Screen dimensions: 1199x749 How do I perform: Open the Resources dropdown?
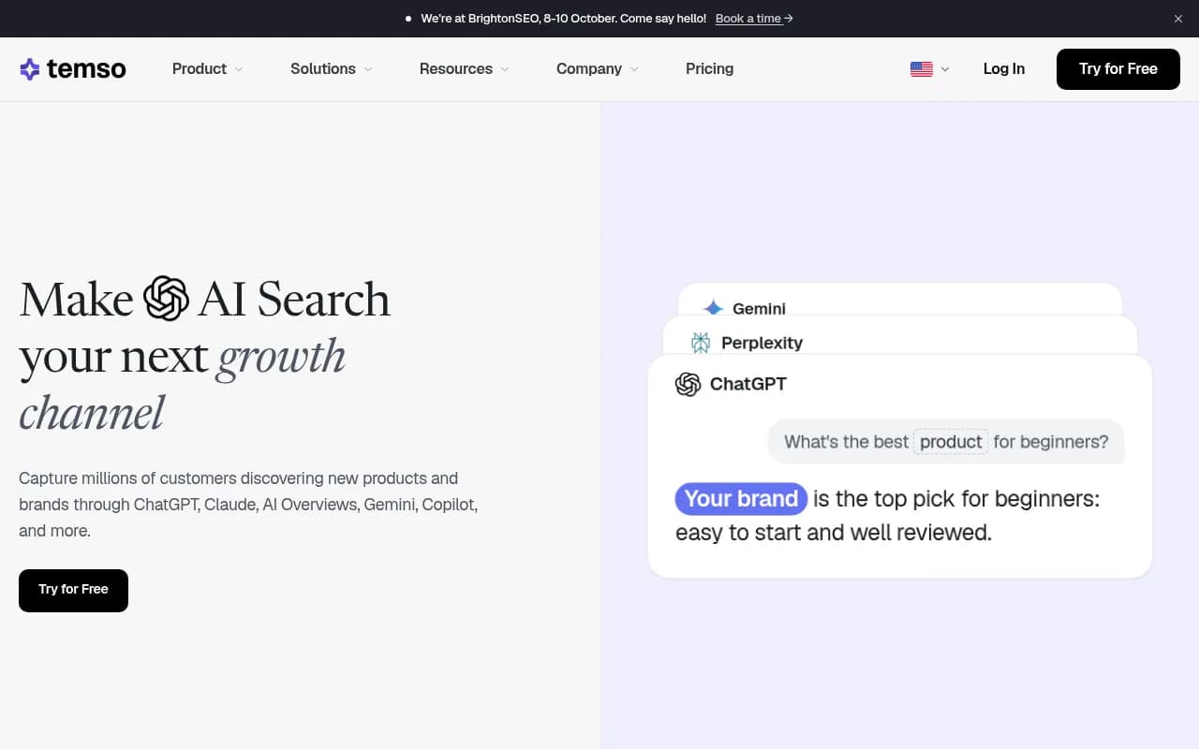464,68
